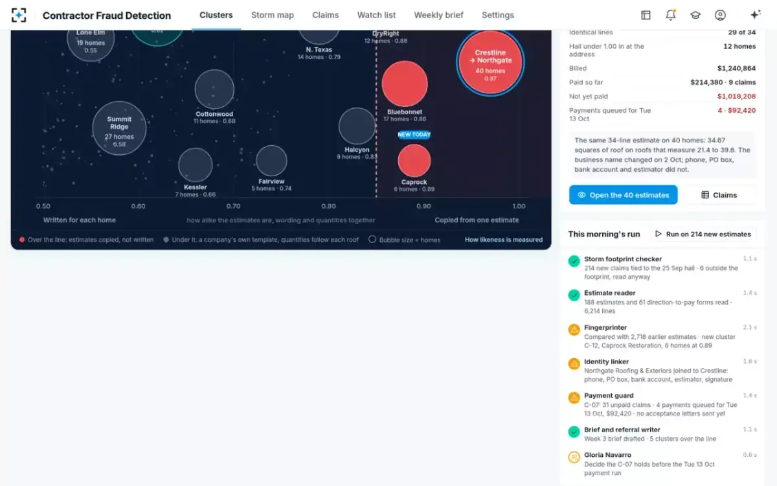Screen dimensions: 777x486
Task: Select the Cottonwood cluster bubble
Action: point(214,89)
